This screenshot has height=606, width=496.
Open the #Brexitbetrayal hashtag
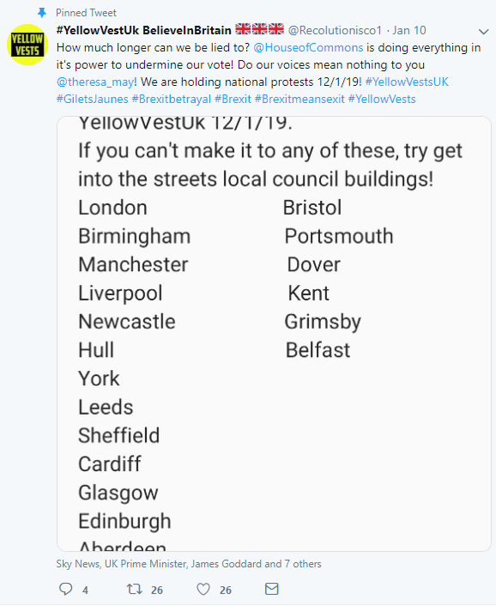click(172, 99)
